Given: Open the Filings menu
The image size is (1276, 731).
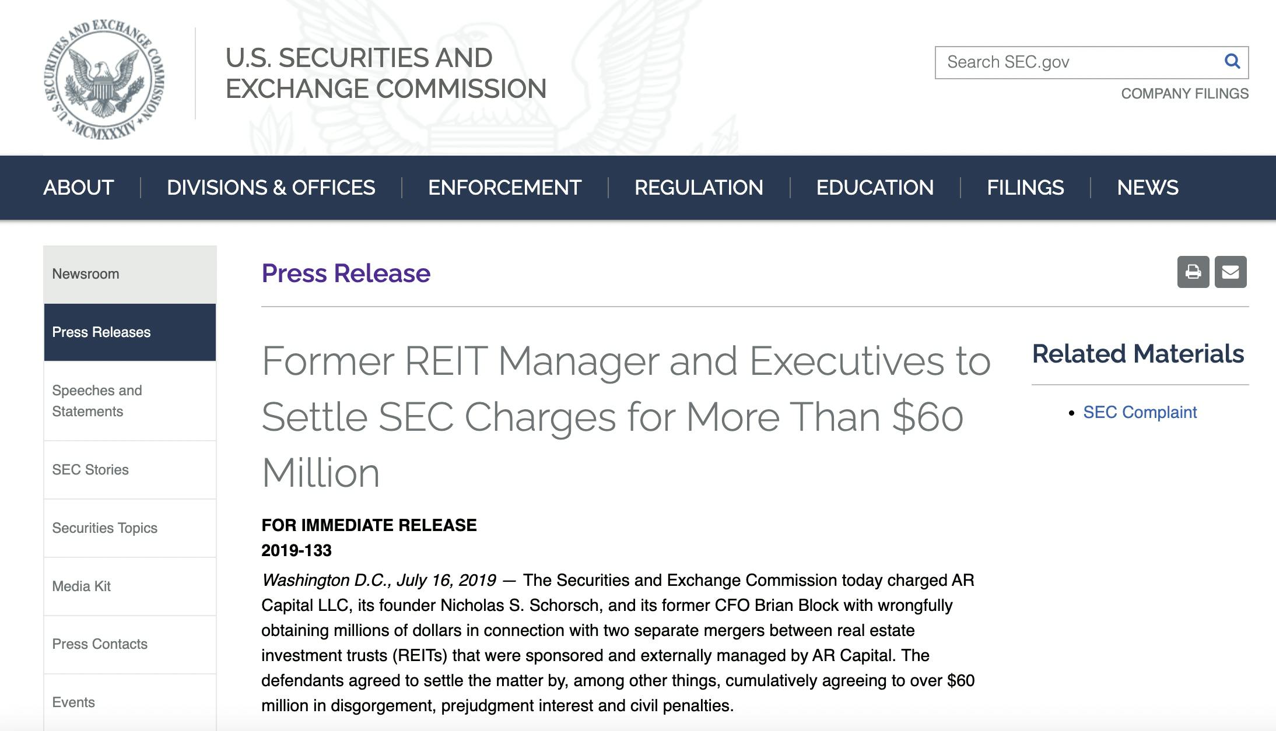Looking at the screenshot, I should (x=1025, y=188).
